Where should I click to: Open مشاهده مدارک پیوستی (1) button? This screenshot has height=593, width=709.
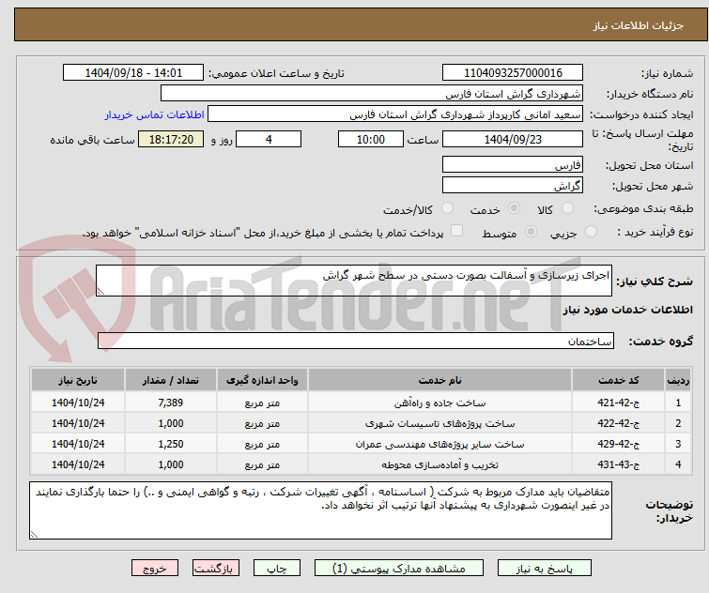click(399, 569)
